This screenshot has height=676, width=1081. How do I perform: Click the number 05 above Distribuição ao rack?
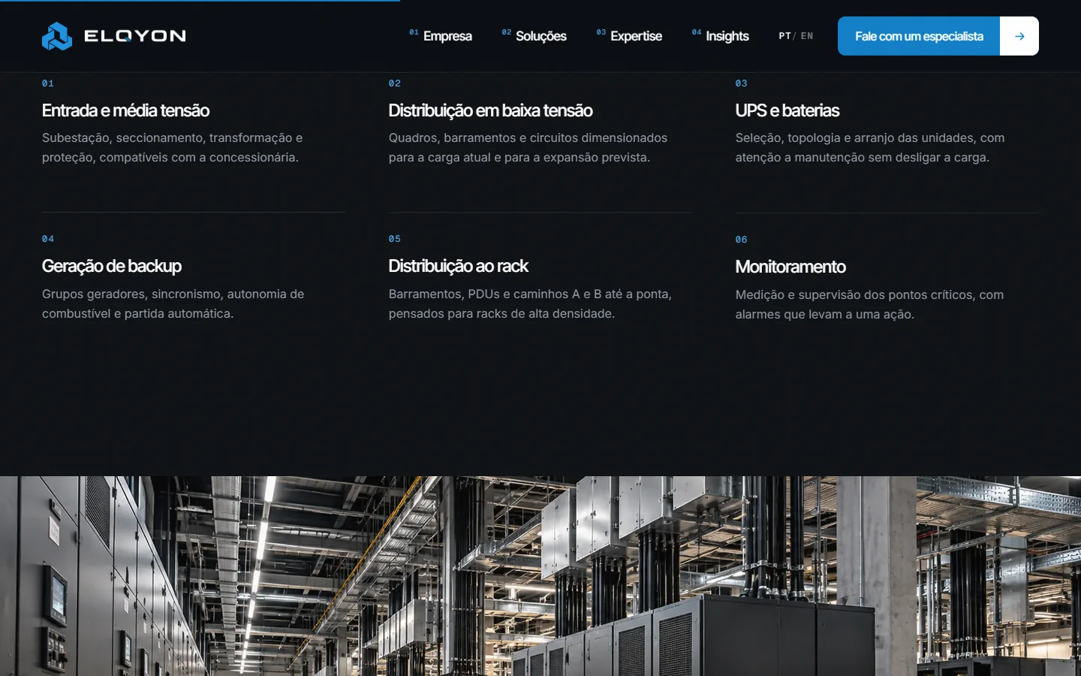pos(395,239)
